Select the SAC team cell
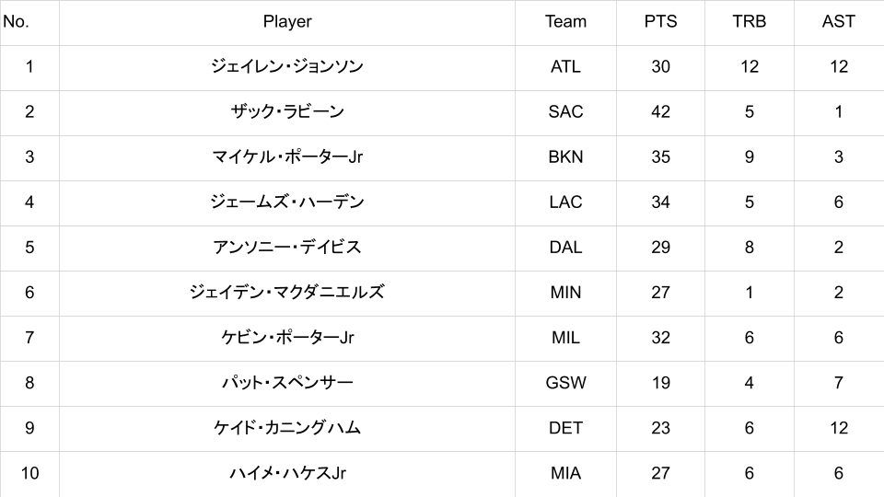The width and height of the screenshot is (884, 497). click(x=565, y=112)
